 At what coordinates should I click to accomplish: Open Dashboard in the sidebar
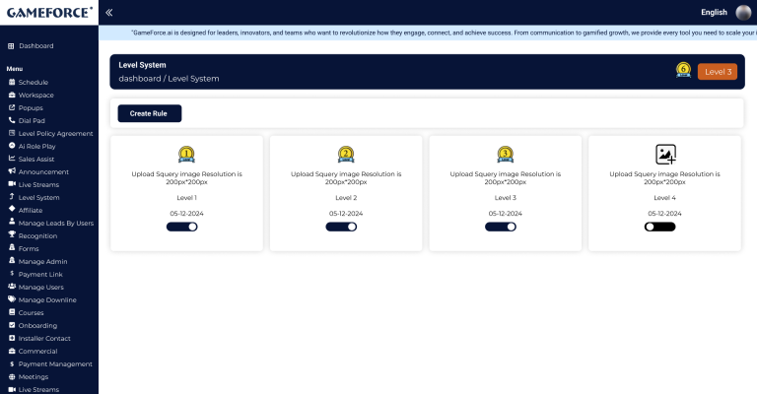click(35, 46)
